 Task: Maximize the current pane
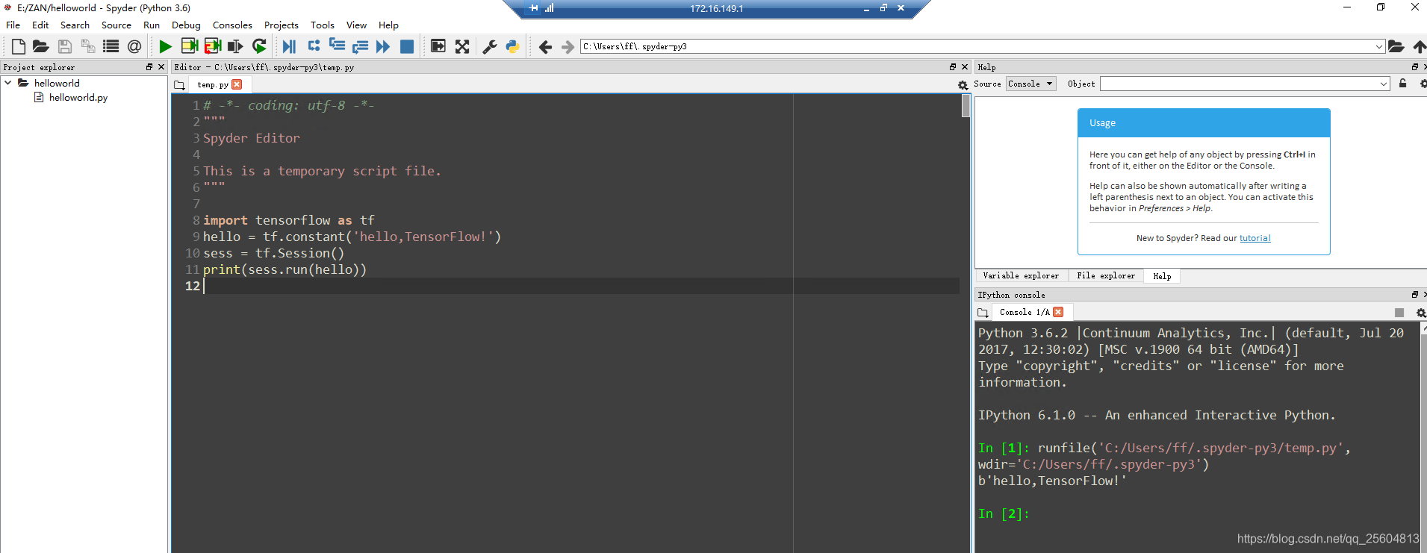tap(438, 46)
